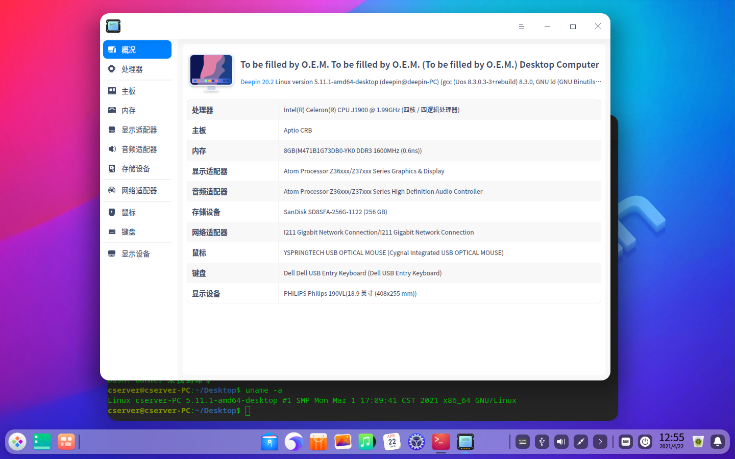Launch the file manager from dock

click(x=269, y=442)
